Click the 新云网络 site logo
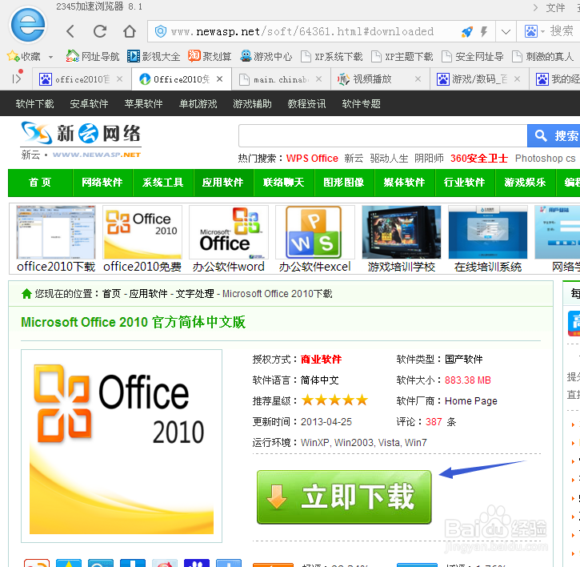The image size is (580, 567). pyautogui.click(x=81, y=140)
